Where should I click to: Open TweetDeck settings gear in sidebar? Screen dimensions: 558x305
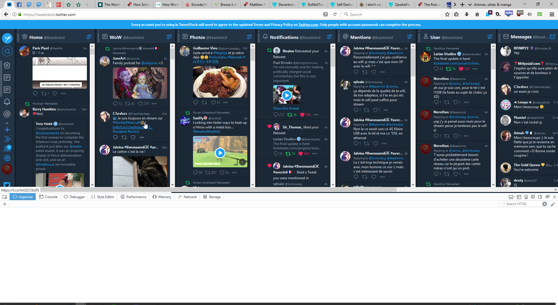click(7, 158)
